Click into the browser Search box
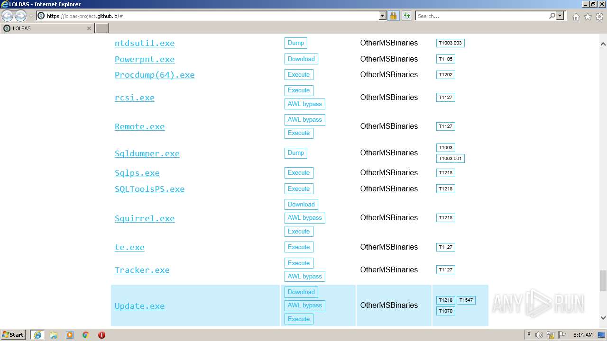Screen dimensions: 607x341 click(482, 16)
